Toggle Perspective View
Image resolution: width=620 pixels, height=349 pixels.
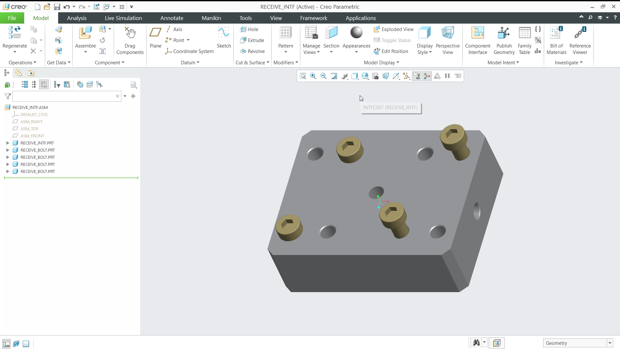(x=448, y=40)
